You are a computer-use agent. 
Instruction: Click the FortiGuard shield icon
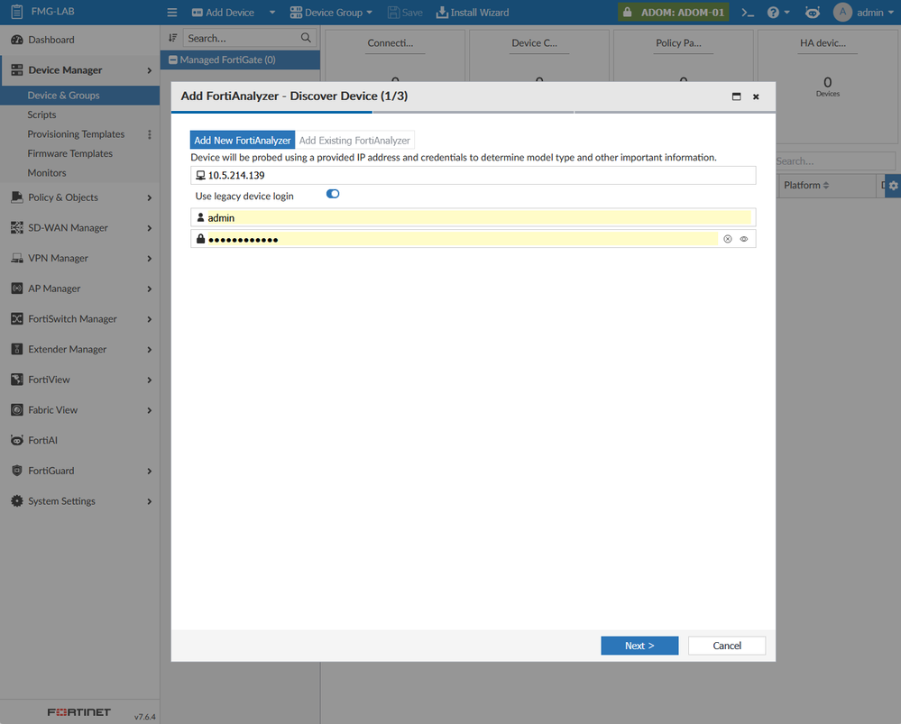tap(17, 471)
